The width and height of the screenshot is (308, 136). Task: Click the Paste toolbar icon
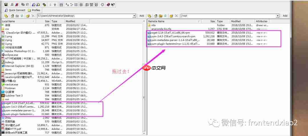coord(27,5)
